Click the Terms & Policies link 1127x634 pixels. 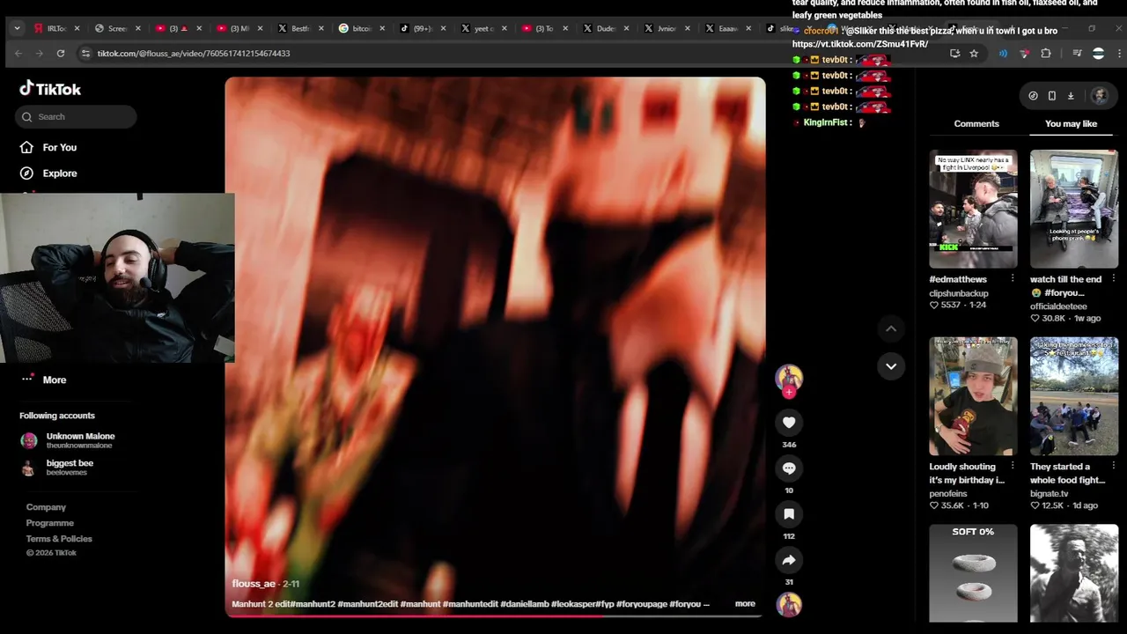point(59,539)
